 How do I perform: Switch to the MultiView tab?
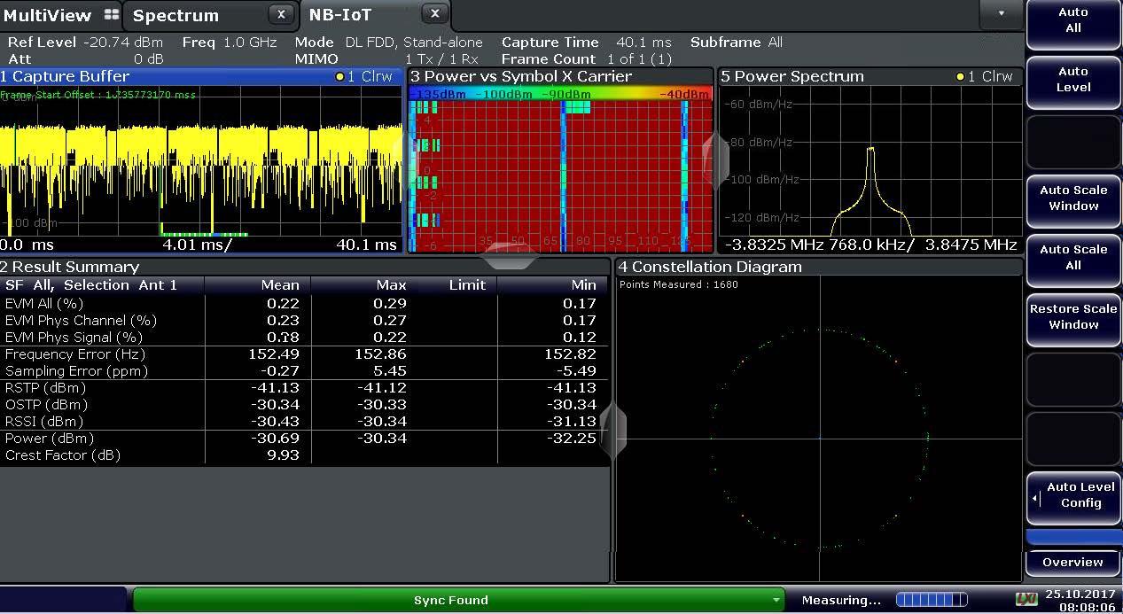click(48, 15)
